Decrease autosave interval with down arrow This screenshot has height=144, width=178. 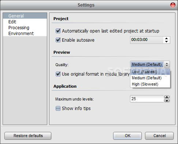coord(166,42)
